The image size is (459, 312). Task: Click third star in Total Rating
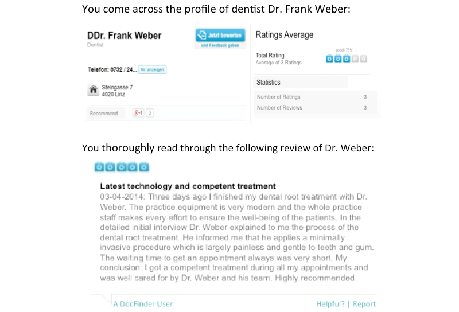click(x=347, y=58)
